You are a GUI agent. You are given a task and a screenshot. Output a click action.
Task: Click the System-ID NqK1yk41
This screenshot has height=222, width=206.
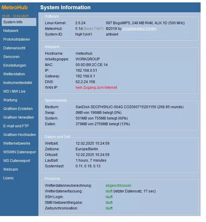click(x=84, y=34)
